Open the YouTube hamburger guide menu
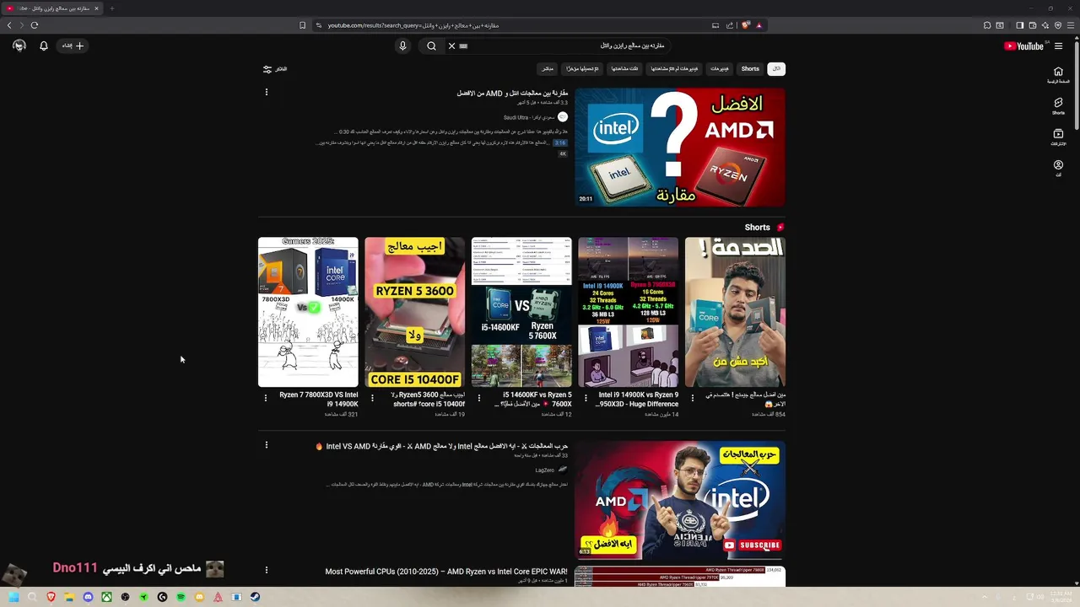 pyautogui.click(x=1058, y=46)
